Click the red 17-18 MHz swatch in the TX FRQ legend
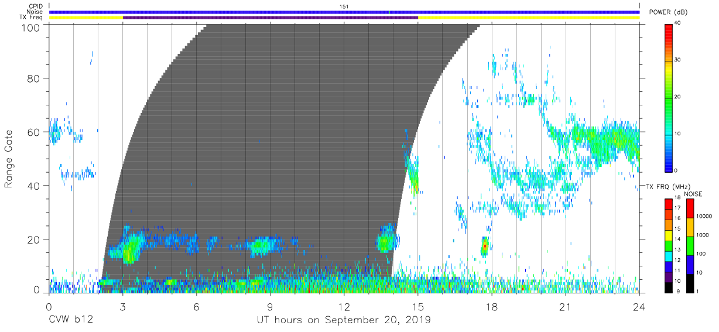 click(x=669, y=203)
